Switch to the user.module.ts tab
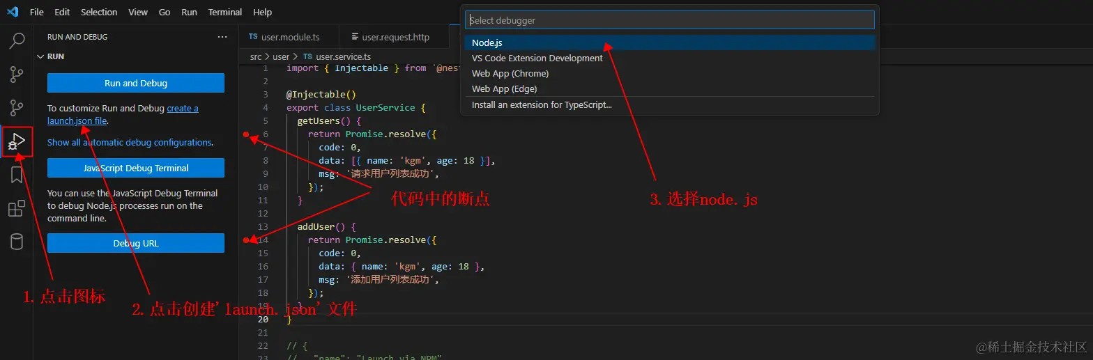The width and height of the screenshot is (1093, 360). [289, 37]
